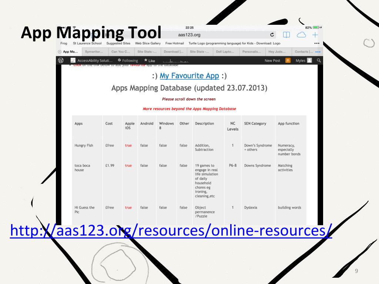Click the Description column header

tap(204, 124)
